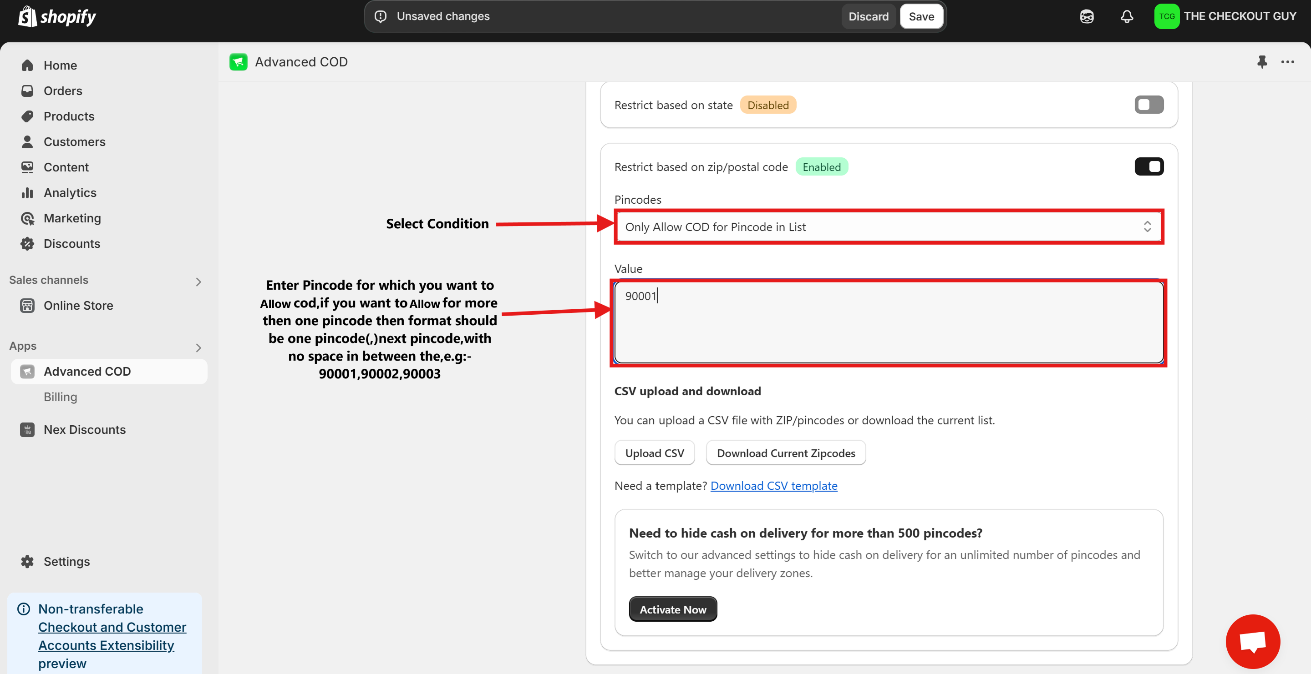Screen dimensions: 1311x674
Task: Click the Upload CSV button
Action: tap(655, 453)
